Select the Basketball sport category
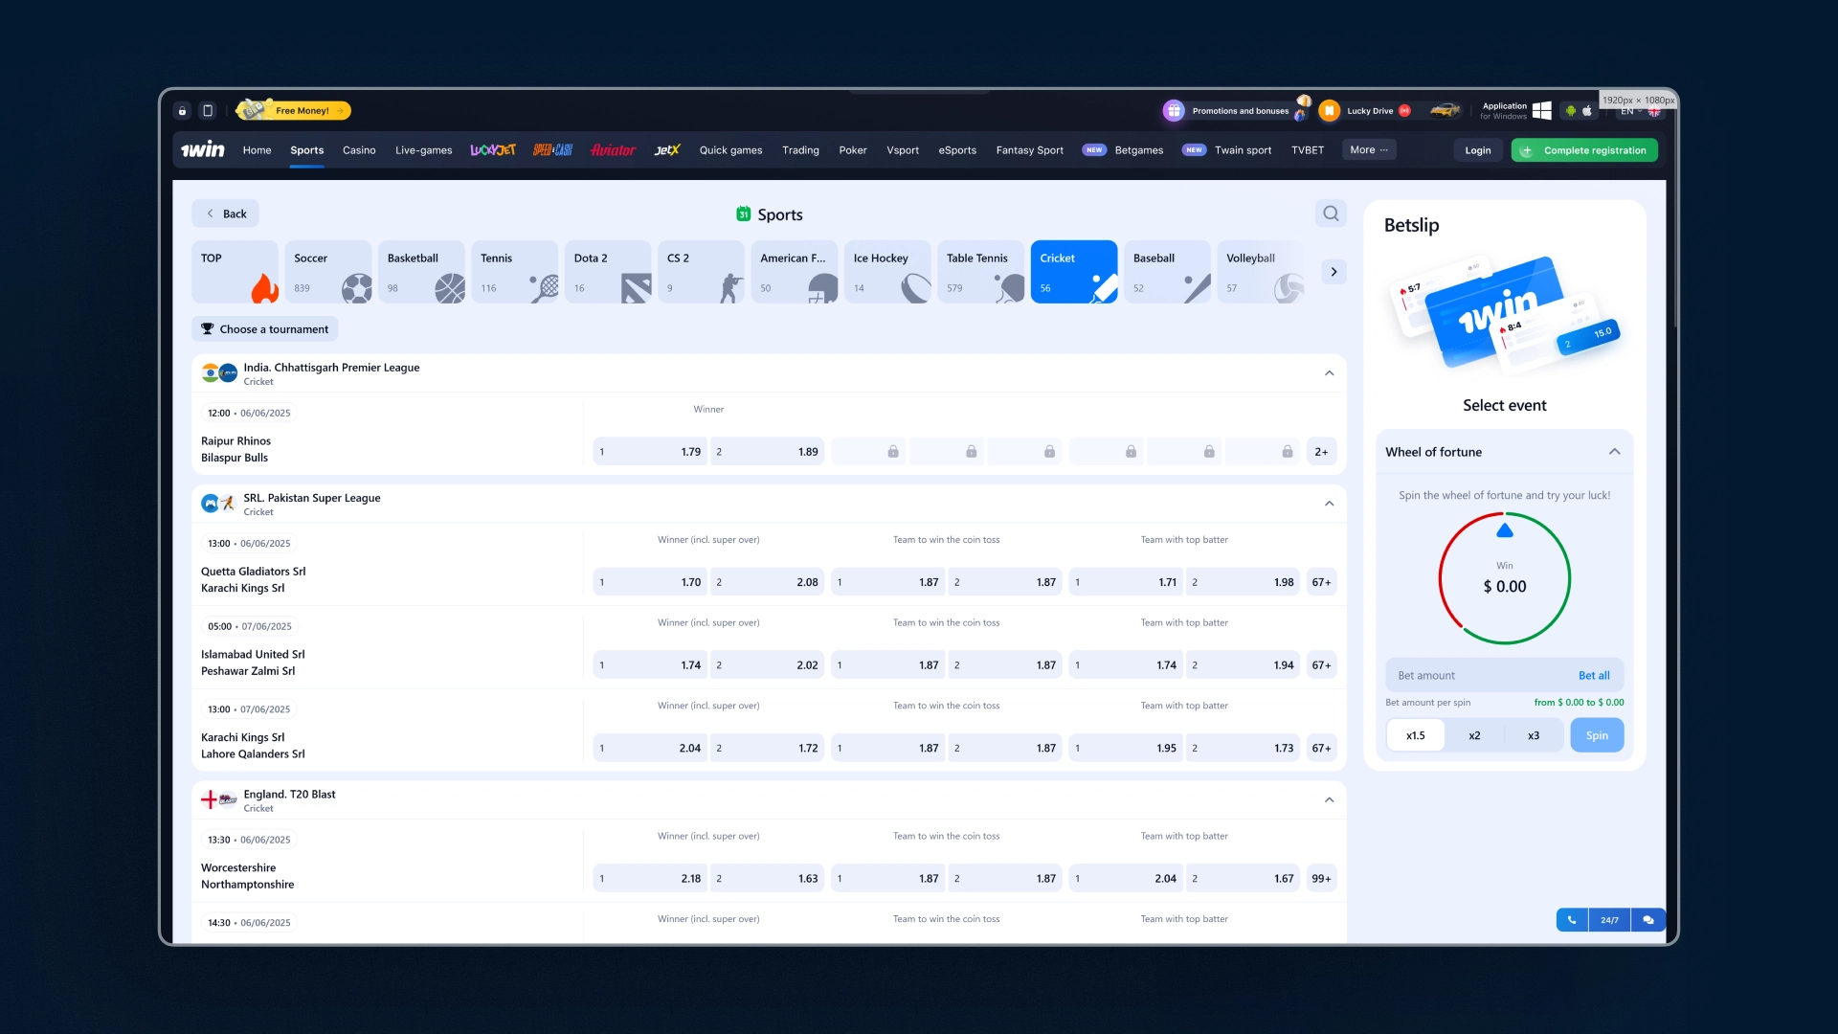The width and height of the screenshot is (1838, 1034). (421, 272)
